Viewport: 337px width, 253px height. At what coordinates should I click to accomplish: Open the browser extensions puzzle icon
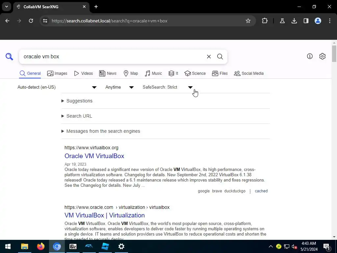click(x=265, y=21)
